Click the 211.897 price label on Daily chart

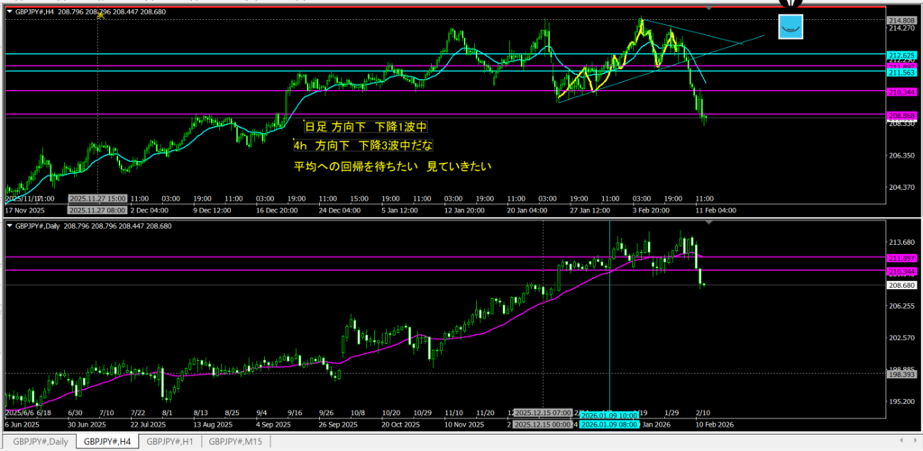click(900, 257)
